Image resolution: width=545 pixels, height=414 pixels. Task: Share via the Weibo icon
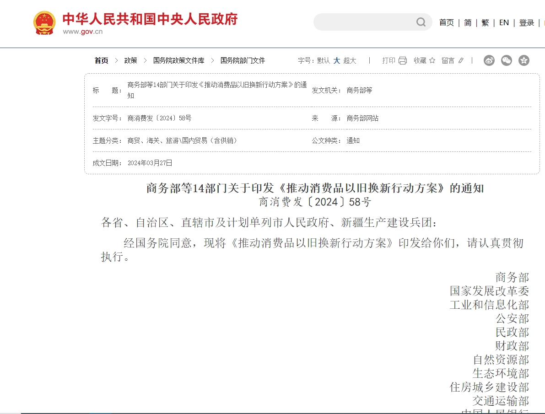point(489,60)
